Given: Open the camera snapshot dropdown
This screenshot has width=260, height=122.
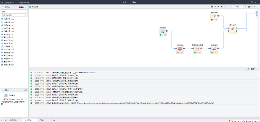Looking at the screenshot, I should (x=250, y=6).
